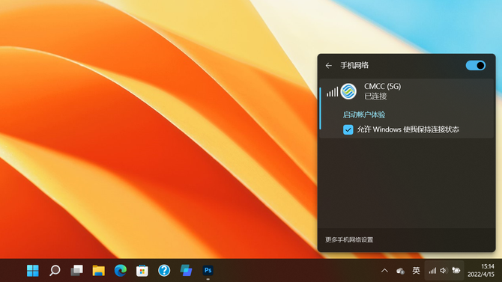Screen dimensions: 502x282
Task: Click the 手机网络 panel title
Action: pos(354,66)
